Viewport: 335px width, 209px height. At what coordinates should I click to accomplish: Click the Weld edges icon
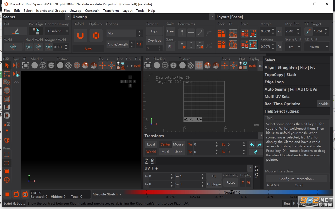pyautogui.click(x=13, y=47)
